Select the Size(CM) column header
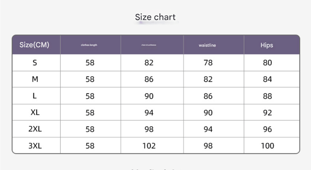The height and width of the screenshot is (170, 311). [34, 45]
